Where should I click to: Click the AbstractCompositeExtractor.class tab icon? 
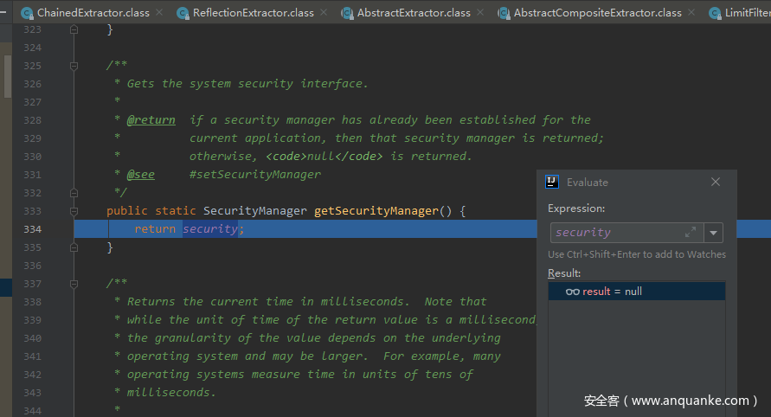click(504, 13)
